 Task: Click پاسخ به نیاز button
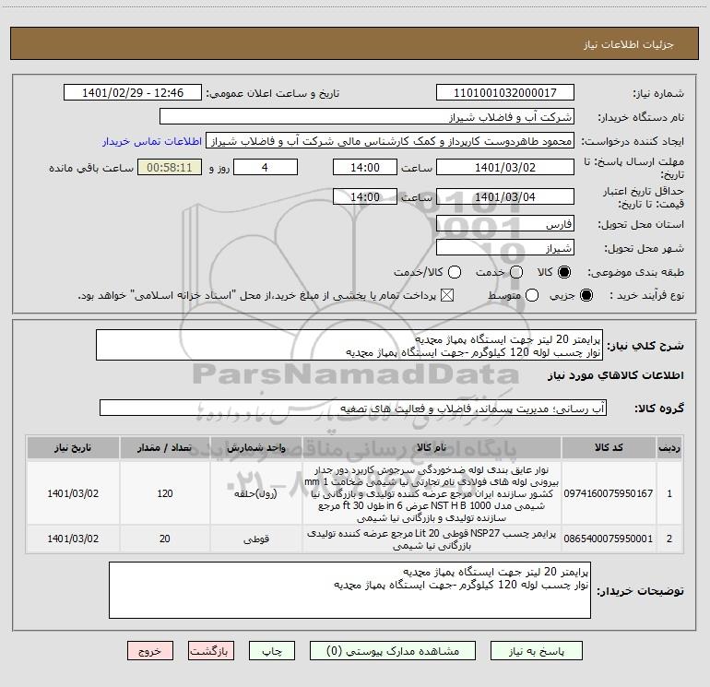point(536,651)
